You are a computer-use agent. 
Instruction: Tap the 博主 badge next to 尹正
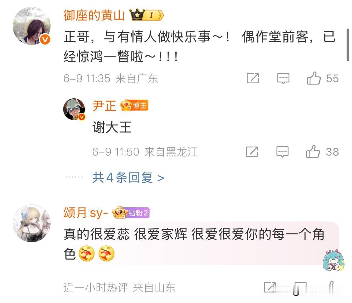(134, 105)
